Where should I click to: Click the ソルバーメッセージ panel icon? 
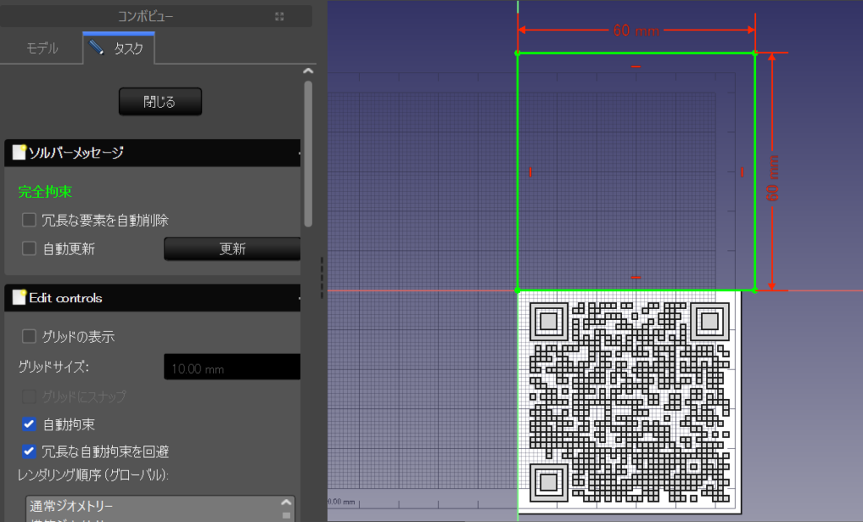click(19, 152)
